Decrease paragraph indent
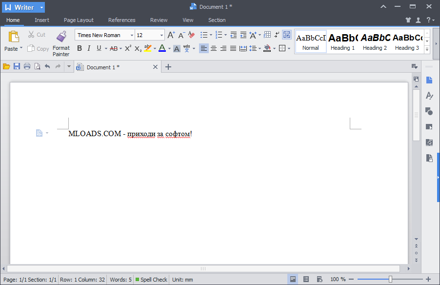 tap(234, 35)
